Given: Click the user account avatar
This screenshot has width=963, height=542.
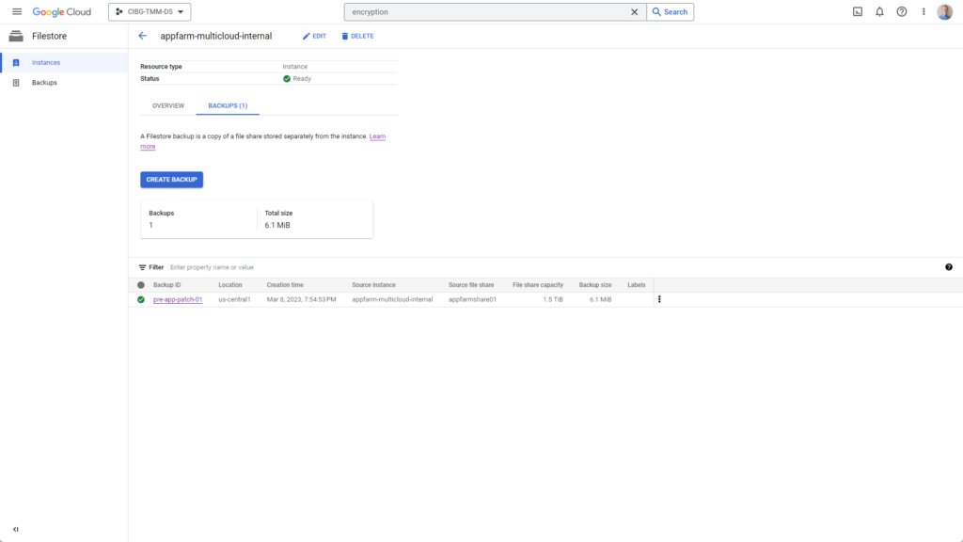Looking at the screenshot, I should pyautogui.click(x=945, y=12).
